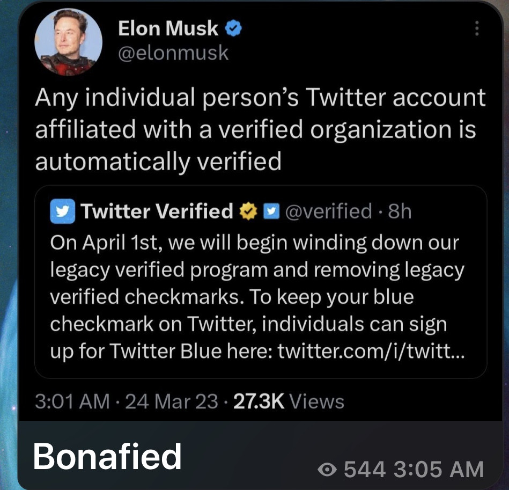Open the "Elon Musk" display name

pos(167,29)
